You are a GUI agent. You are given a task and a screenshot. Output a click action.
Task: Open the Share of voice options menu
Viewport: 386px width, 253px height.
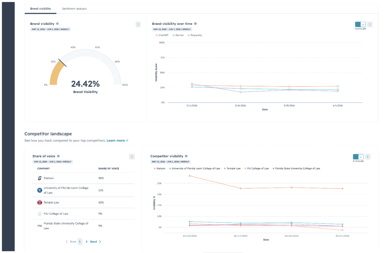[x=132, y=157]
